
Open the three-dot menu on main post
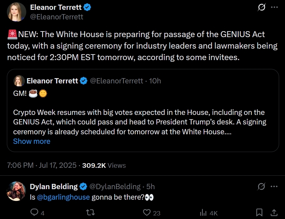tap(274, 7)
